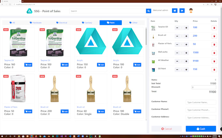Remove Wall putty with trash icon
The width and height of the screenshot is (222, 138).
(214, 53)
